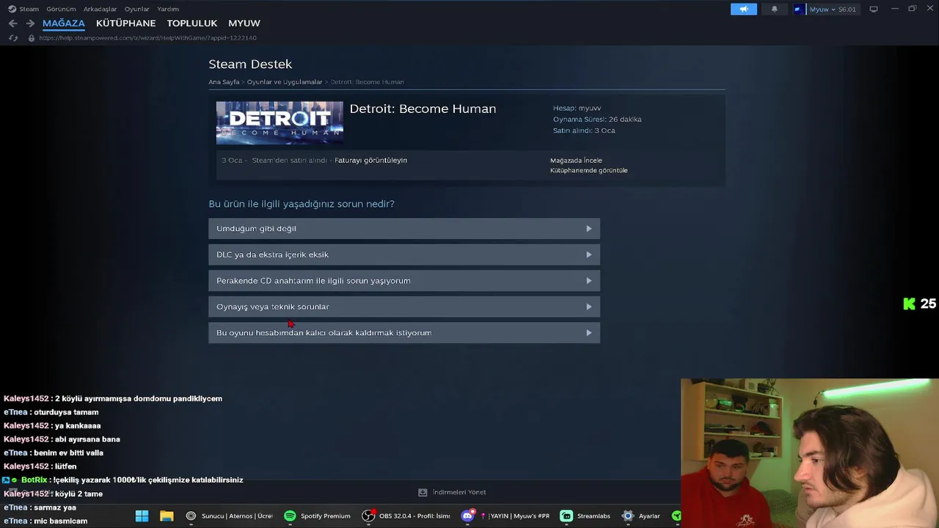Screen dimensions: 939x528
Task: Select 'Umduğum gibi değil' option
Action: click(x=404, y=229)
